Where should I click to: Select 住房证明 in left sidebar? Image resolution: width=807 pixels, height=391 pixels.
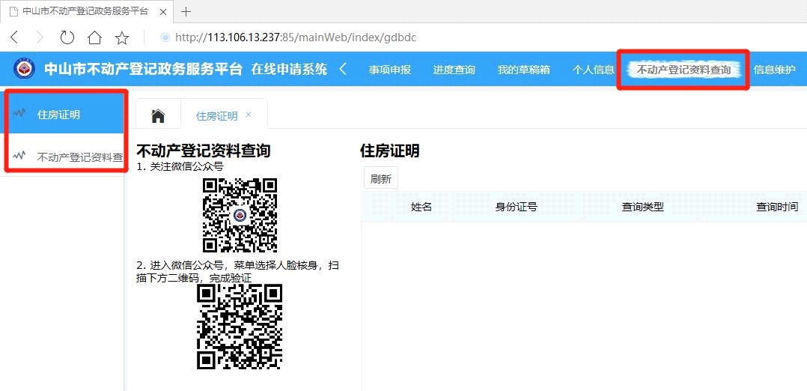(58, 115)
